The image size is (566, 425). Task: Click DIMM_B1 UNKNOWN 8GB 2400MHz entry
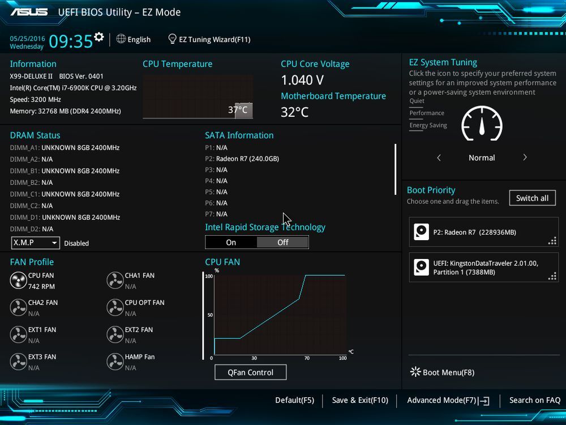tap(65, 171)
